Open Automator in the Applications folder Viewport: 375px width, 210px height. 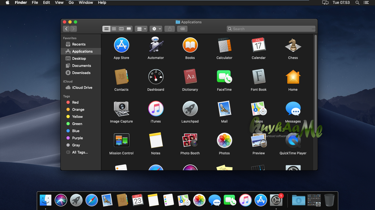pos(156,45)
